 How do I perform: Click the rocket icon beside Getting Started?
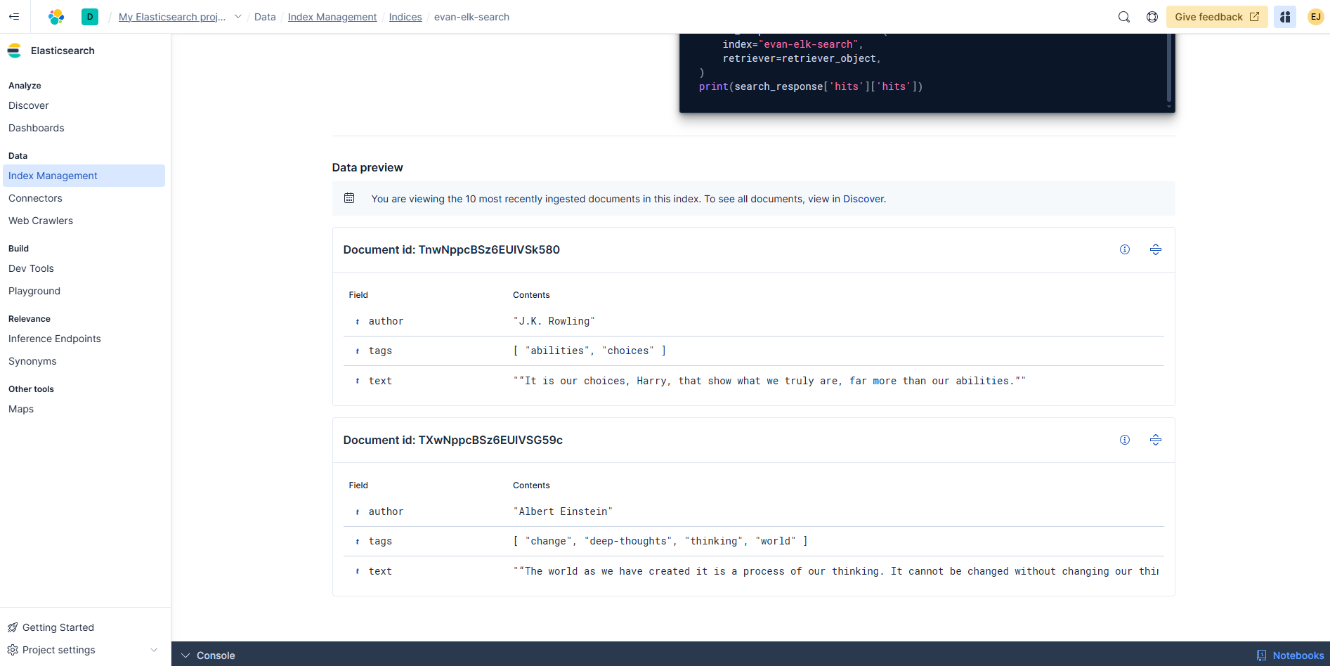[x=13, y=627]
